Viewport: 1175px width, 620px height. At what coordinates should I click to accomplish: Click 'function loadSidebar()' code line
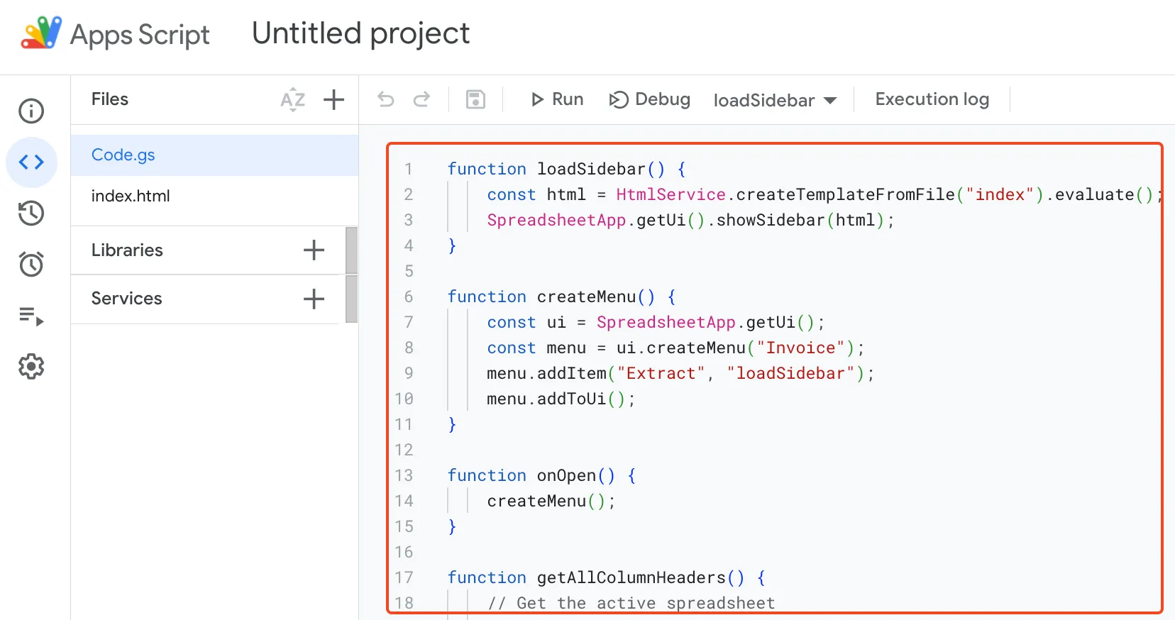tap(566, 169)
